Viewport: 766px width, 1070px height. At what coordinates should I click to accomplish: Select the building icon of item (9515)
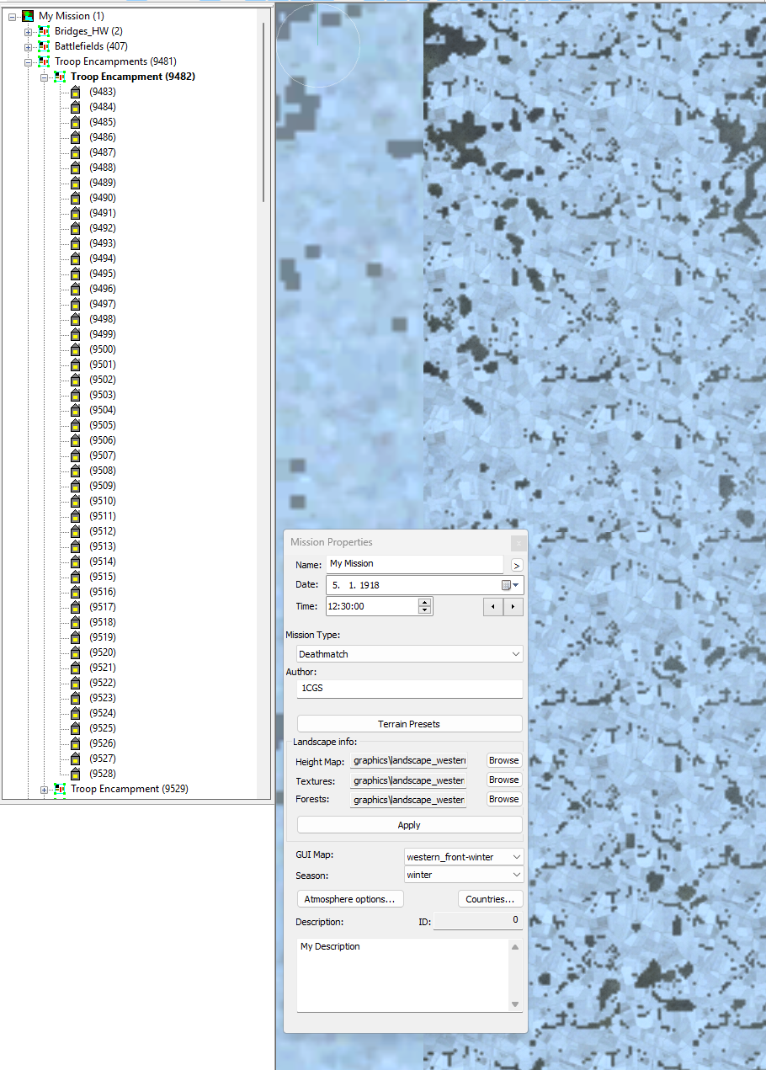(75, 577)
